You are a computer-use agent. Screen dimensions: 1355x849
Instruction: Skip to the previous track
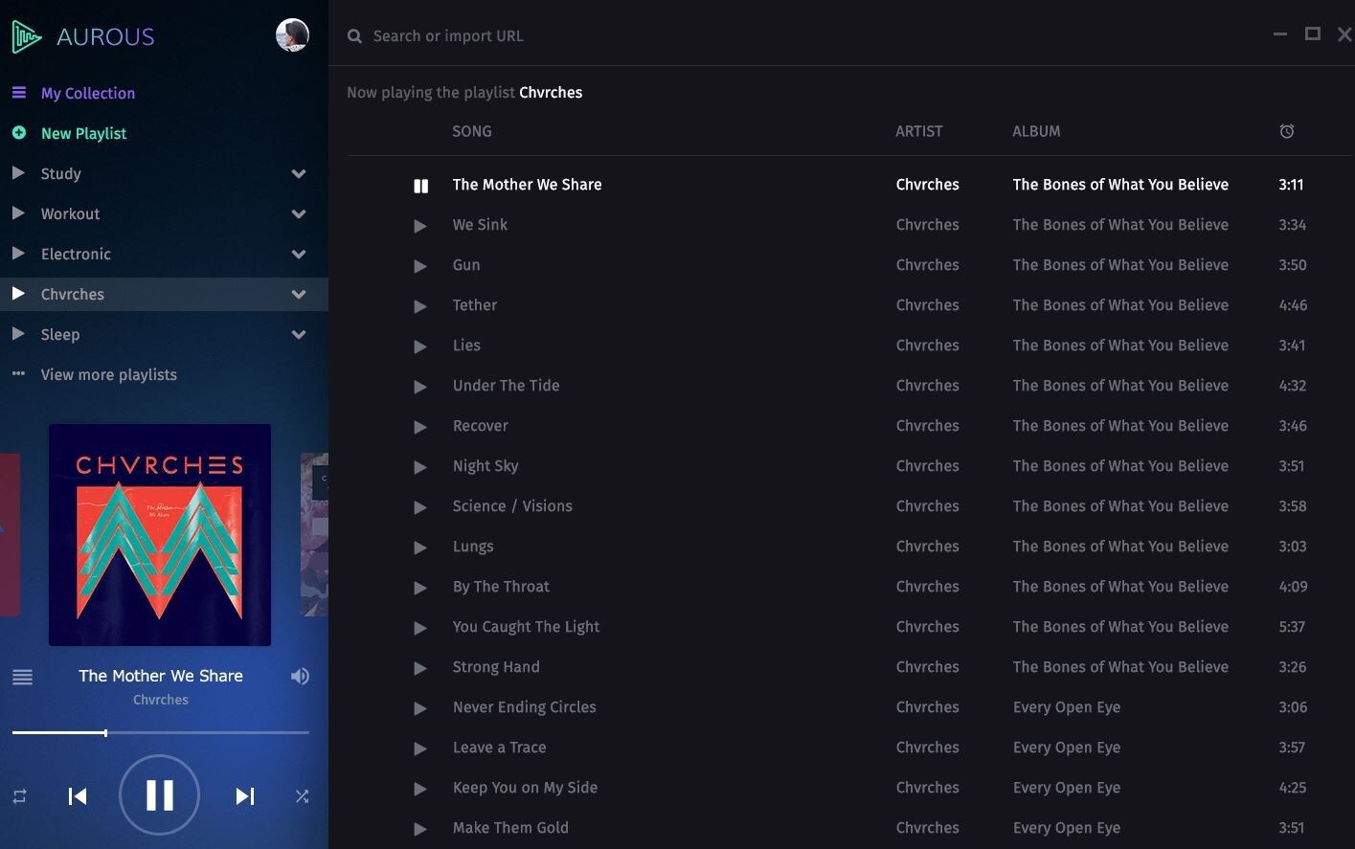(x=78, y=796)
